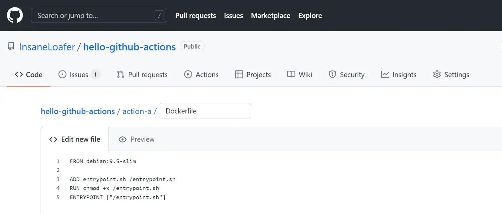Navigate to action-a folder breadcrumb
Viewport: 502px width, 214px height.
137,111
